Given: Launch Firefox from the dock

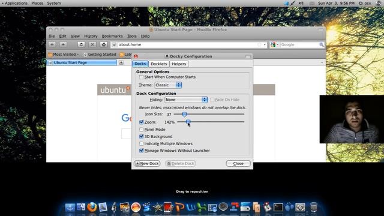Looking at the screenshot, I should tap(92, 207).
